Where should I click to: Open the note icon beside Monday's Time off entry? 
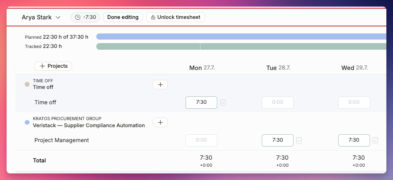(x=223, y=103)
